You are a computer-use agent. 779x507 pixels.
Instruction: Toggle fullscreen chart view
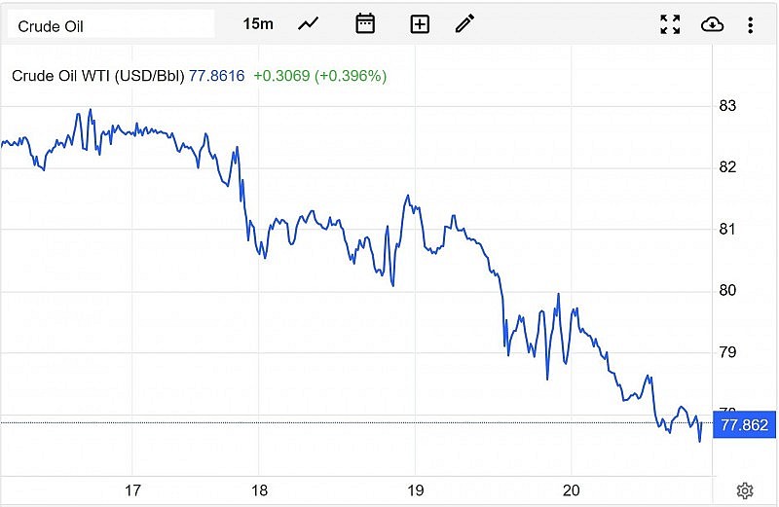click(670, 24)
